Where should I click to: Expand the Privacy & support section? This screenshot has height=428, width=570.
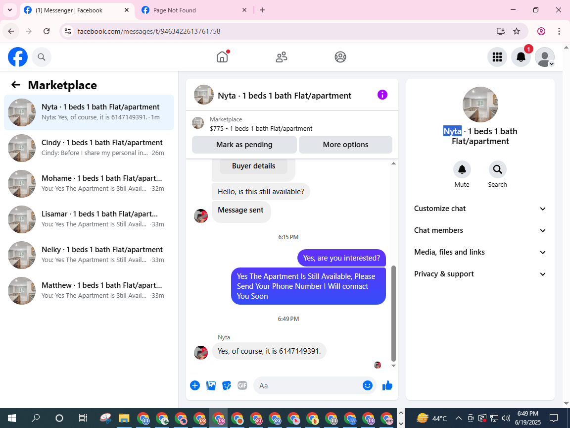tap(480, 274)
